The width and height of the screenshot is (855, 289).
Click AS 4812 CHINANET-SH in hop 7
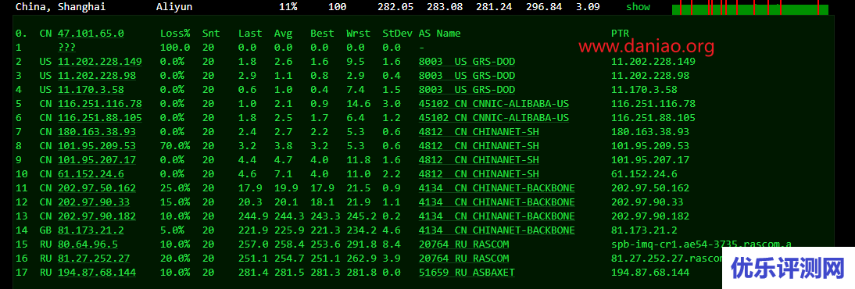point(479,132)
